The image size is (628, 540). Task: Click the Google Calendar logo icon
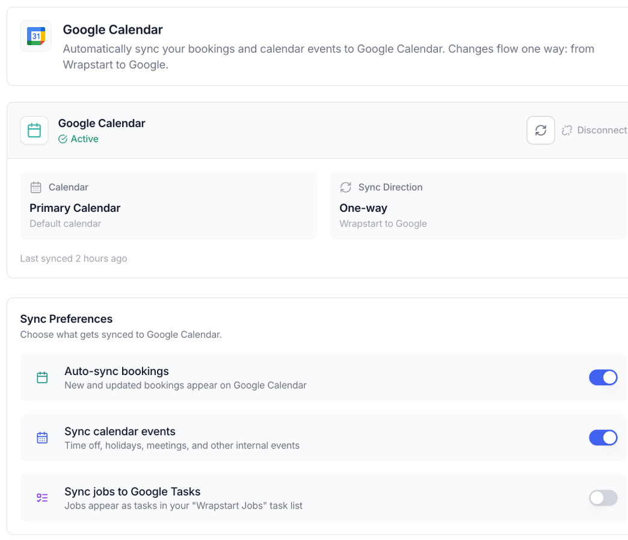[36, 36]
